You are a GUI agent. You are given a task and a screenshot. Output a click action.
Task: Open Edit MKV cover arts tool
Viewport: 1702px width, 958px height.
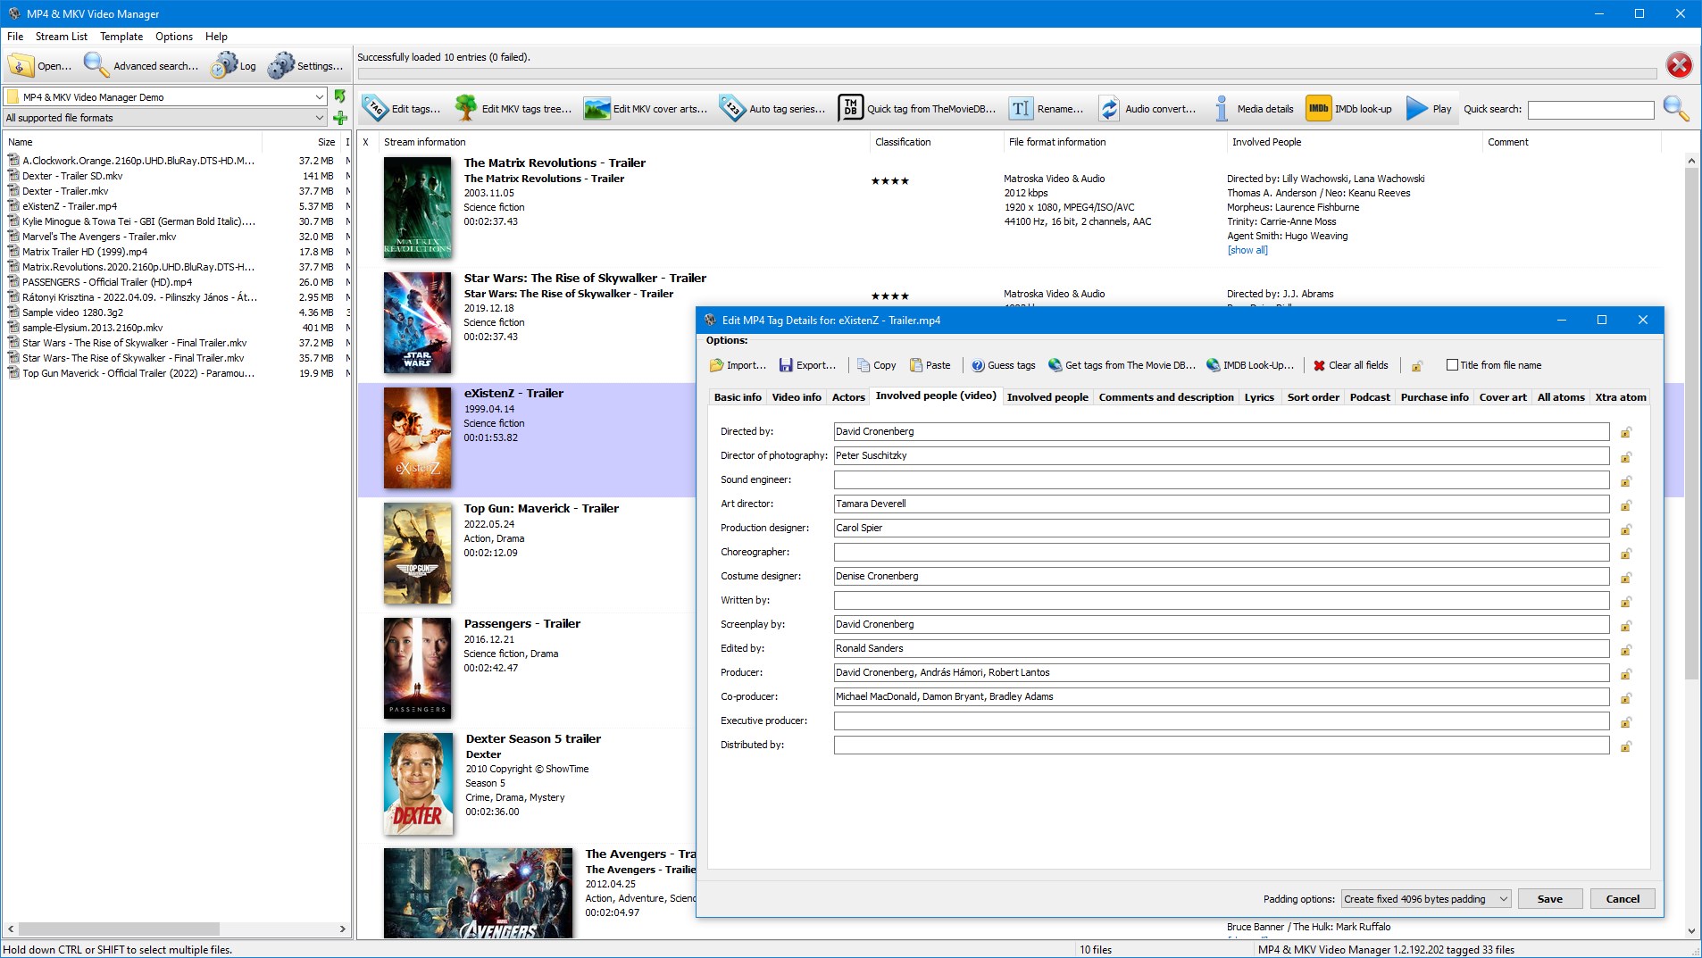click(x=645, y=108)
